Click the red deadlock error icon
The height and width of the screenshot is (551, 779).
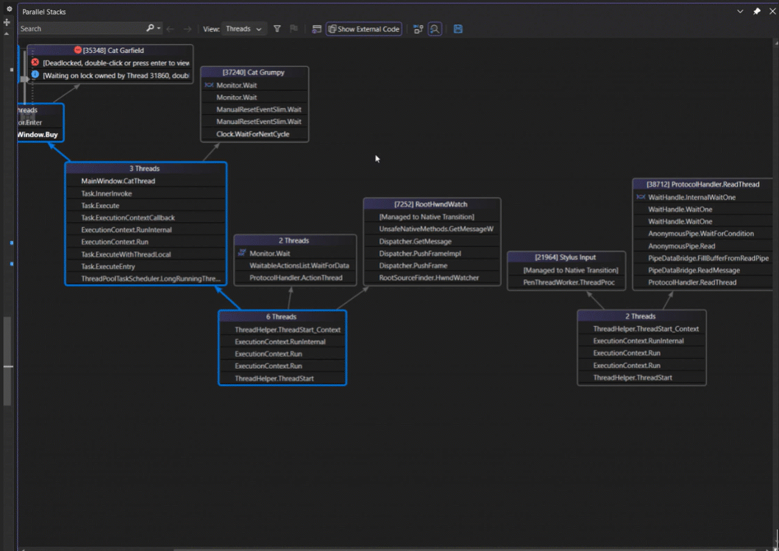[x=35, y=63]
